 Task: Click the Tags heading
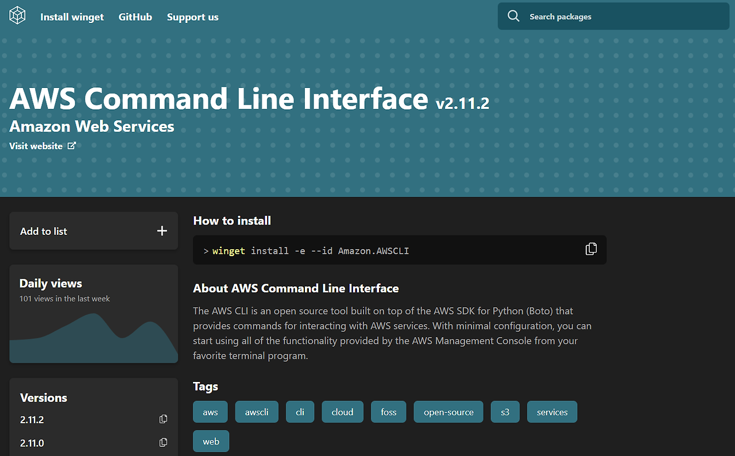206,387
